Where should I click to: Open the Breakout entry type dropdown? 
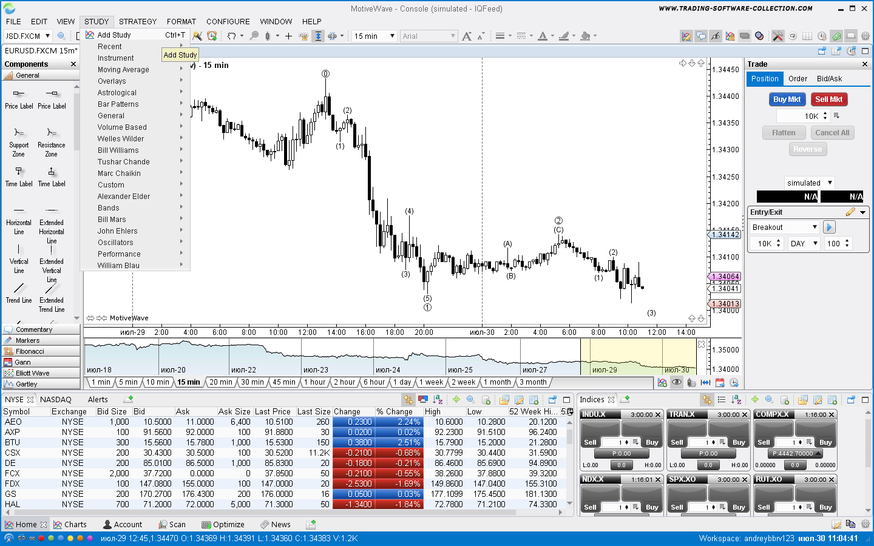tap(785, 227)
